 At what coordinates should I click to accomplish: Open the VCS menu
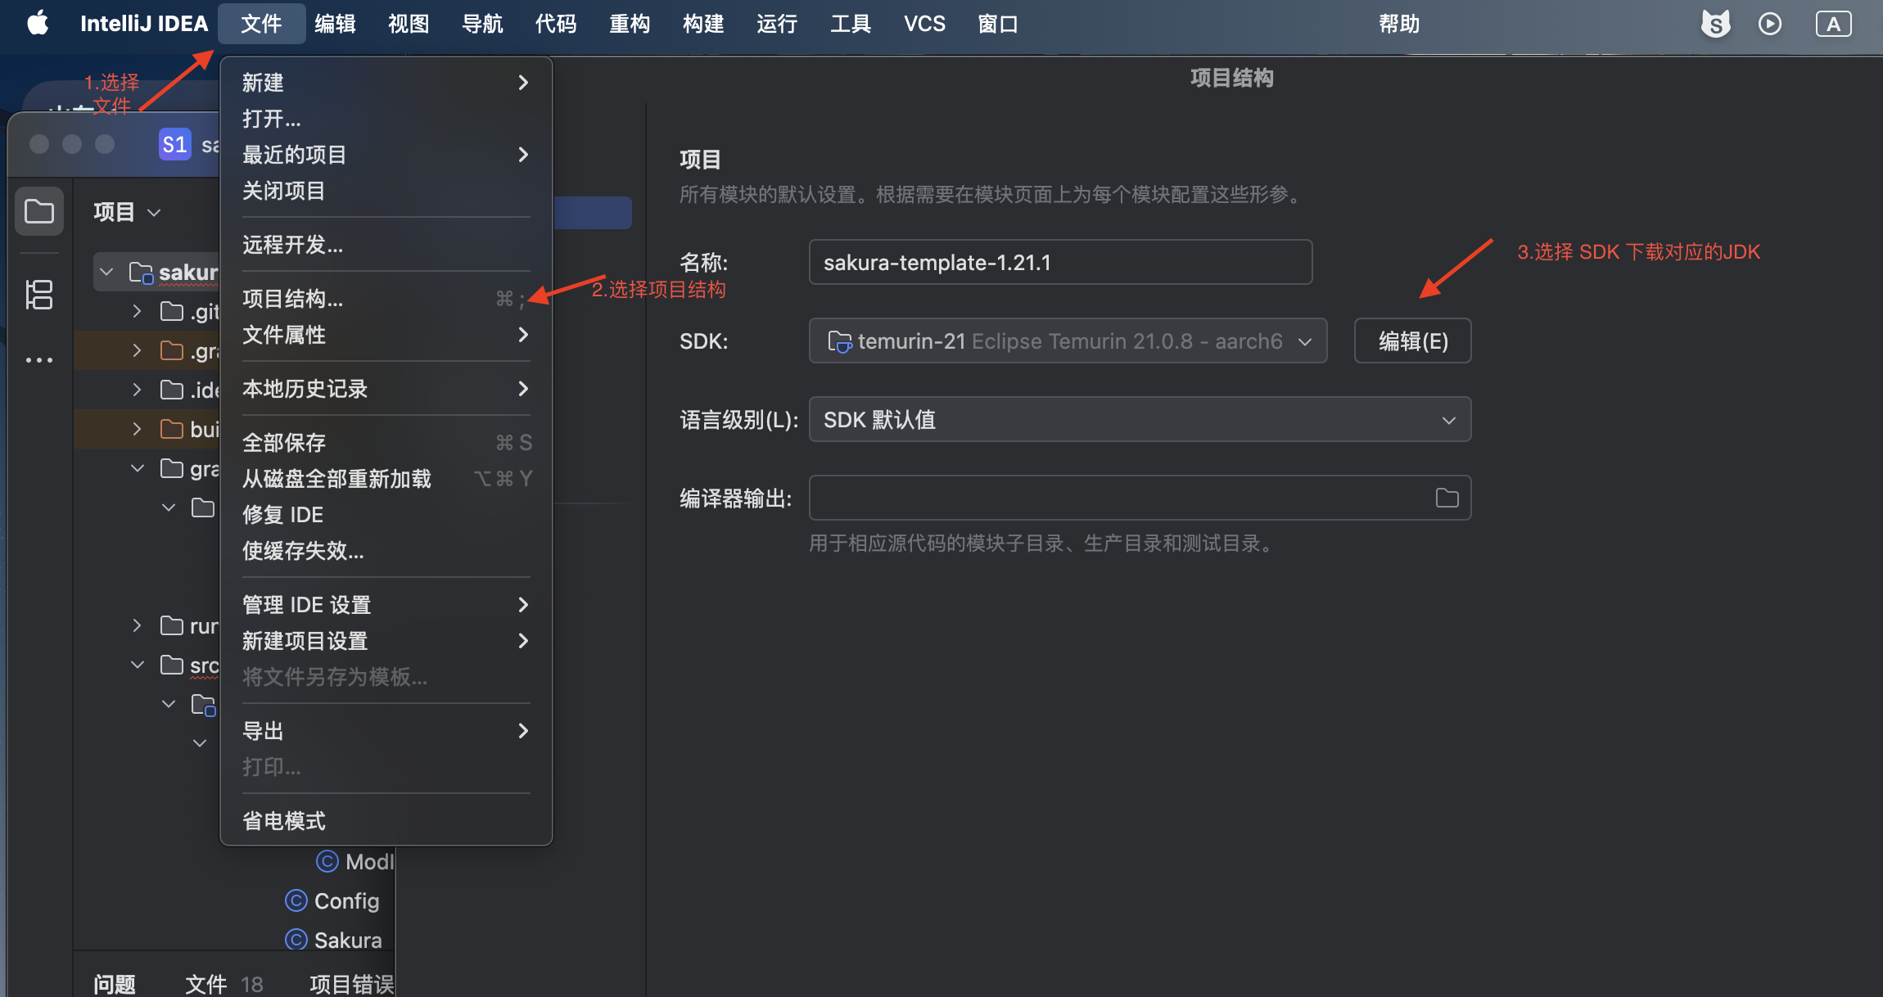point(924,24)
